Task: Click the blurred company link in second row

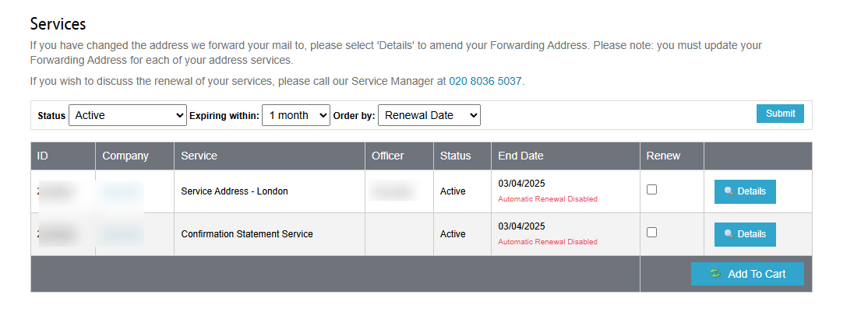Action: pyautogui.click(x=122, y=234)
